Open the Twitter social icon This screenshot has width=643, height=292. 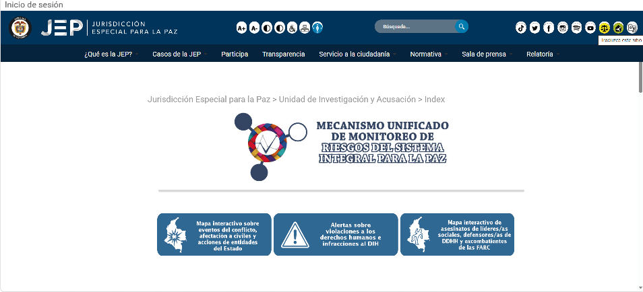535,28
